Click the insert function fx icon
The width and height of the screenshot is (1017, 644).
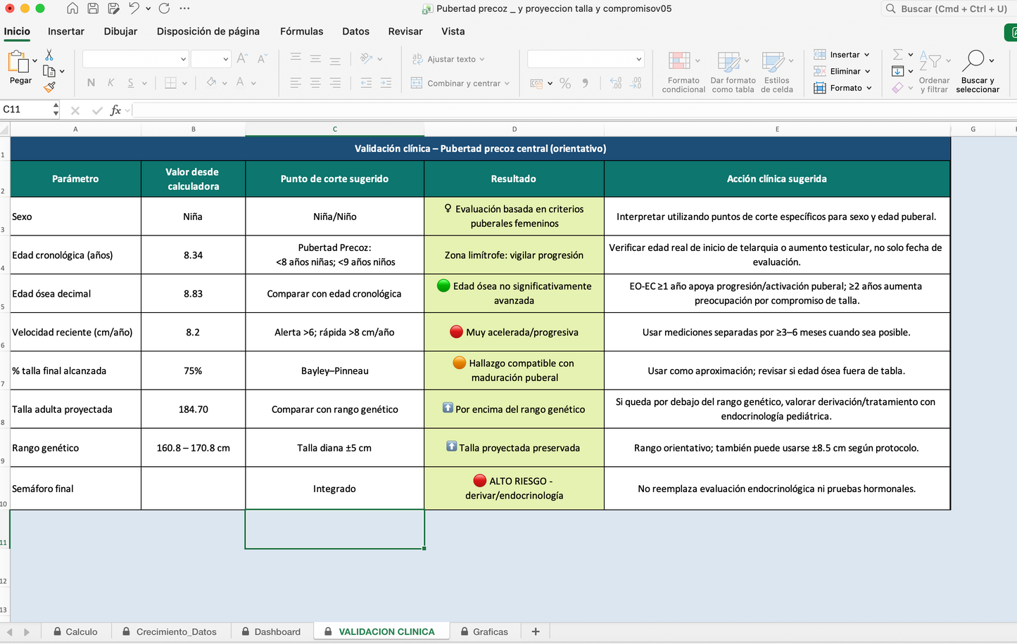[x=115, y=110]
